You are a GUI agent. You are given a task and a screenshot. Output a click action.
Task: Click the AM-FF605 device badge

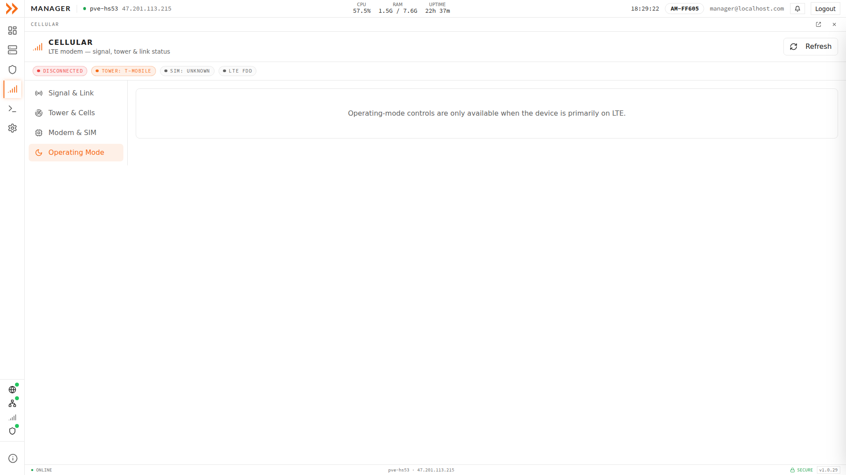tap(684, 9)
